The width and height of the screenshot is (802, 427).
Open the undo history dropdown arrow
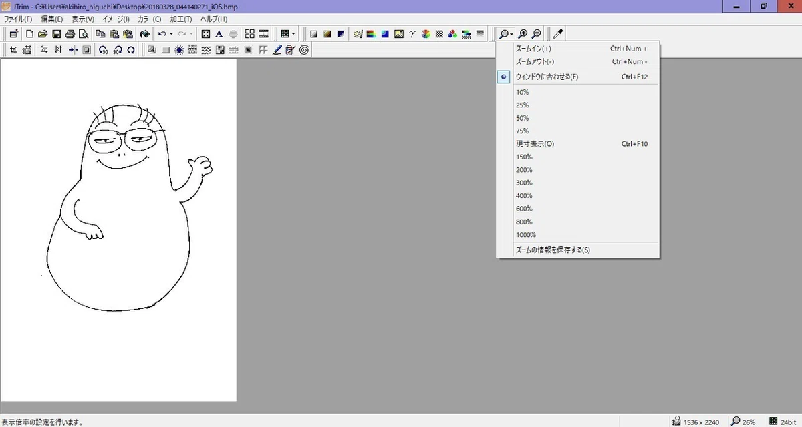[171, 34]
